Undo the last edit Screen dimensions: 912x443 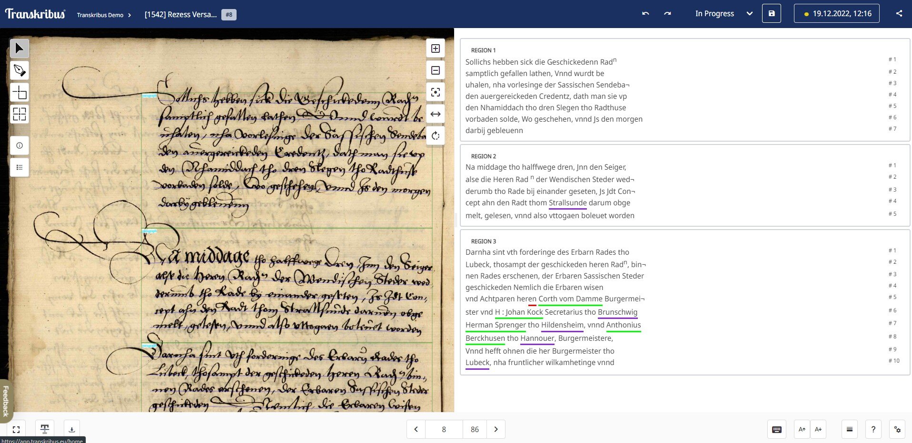pyautogui.click(x=645, y=13)
